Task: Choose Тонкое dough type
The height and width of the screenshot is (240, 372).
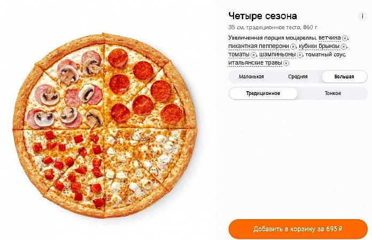Action: tap(332, 93)
